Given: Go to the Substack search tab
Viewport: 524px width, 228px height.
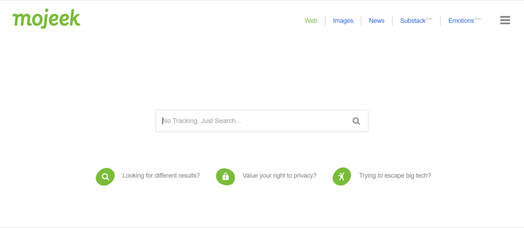Looking at the screenshot, I should (412, 21).
